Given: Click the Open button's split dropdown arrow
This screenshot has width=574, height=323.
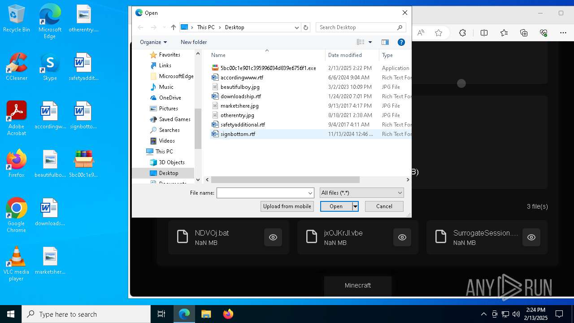Looking at the screenshot, I should [x=355, y=206].
